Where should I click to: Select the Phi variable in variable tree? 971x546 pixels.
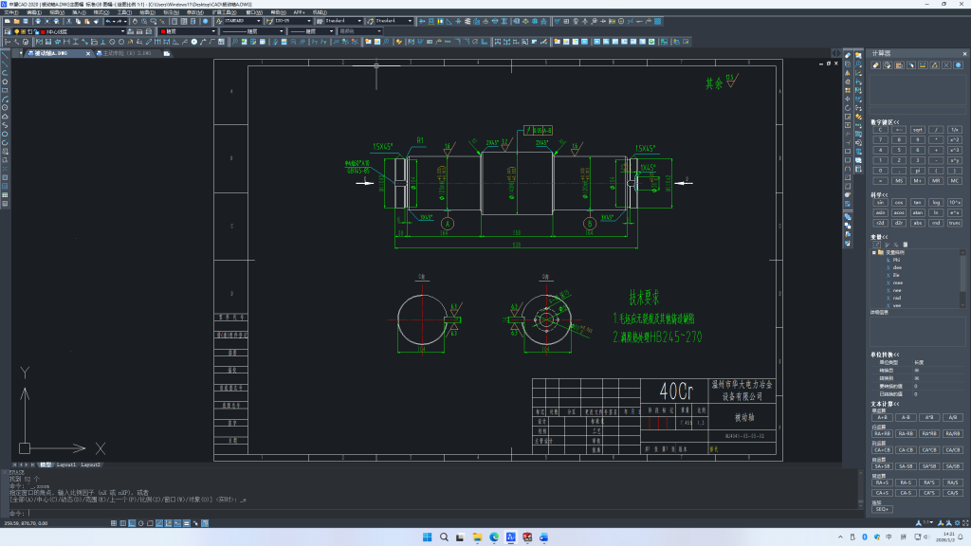[x=897, y=260]
